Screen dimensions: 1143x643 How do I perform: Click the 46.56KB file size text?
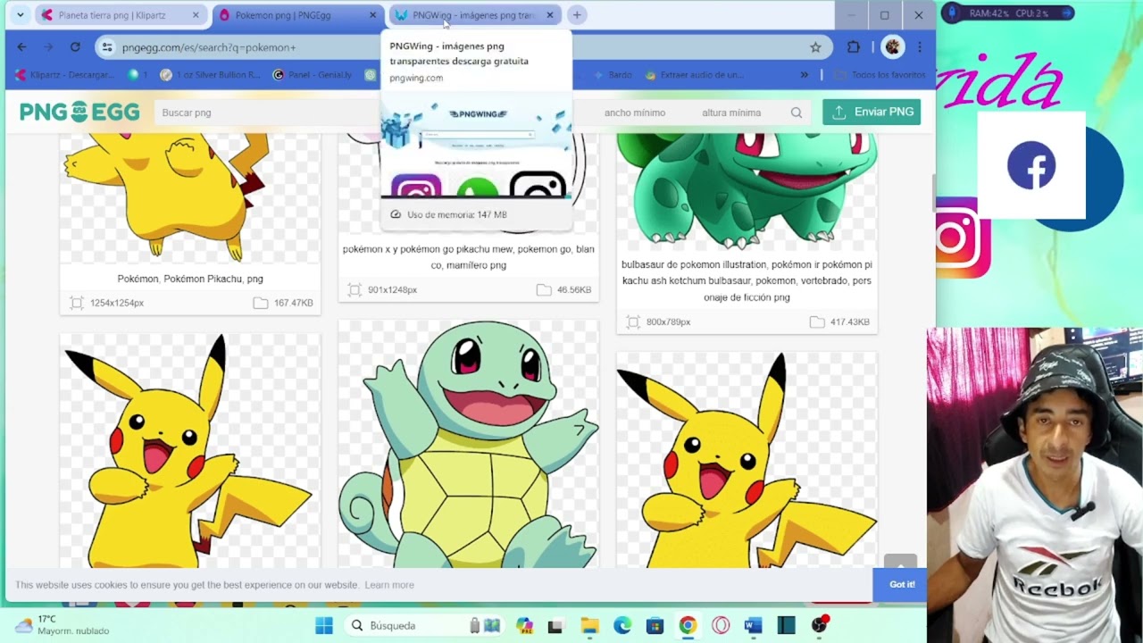coord(574,289)
